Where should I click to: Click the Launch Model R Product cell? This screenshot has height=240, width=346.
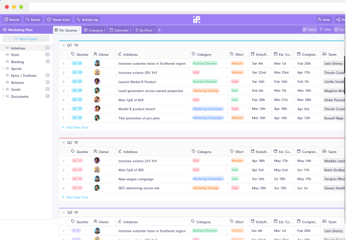click(137, 82)
